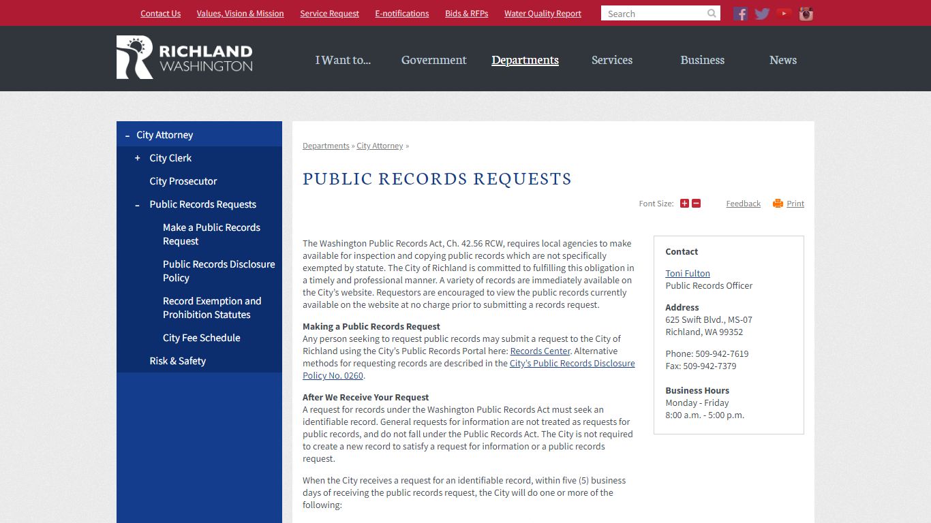
Task: Open Make a Public Records Request
Action: (211, 234)
